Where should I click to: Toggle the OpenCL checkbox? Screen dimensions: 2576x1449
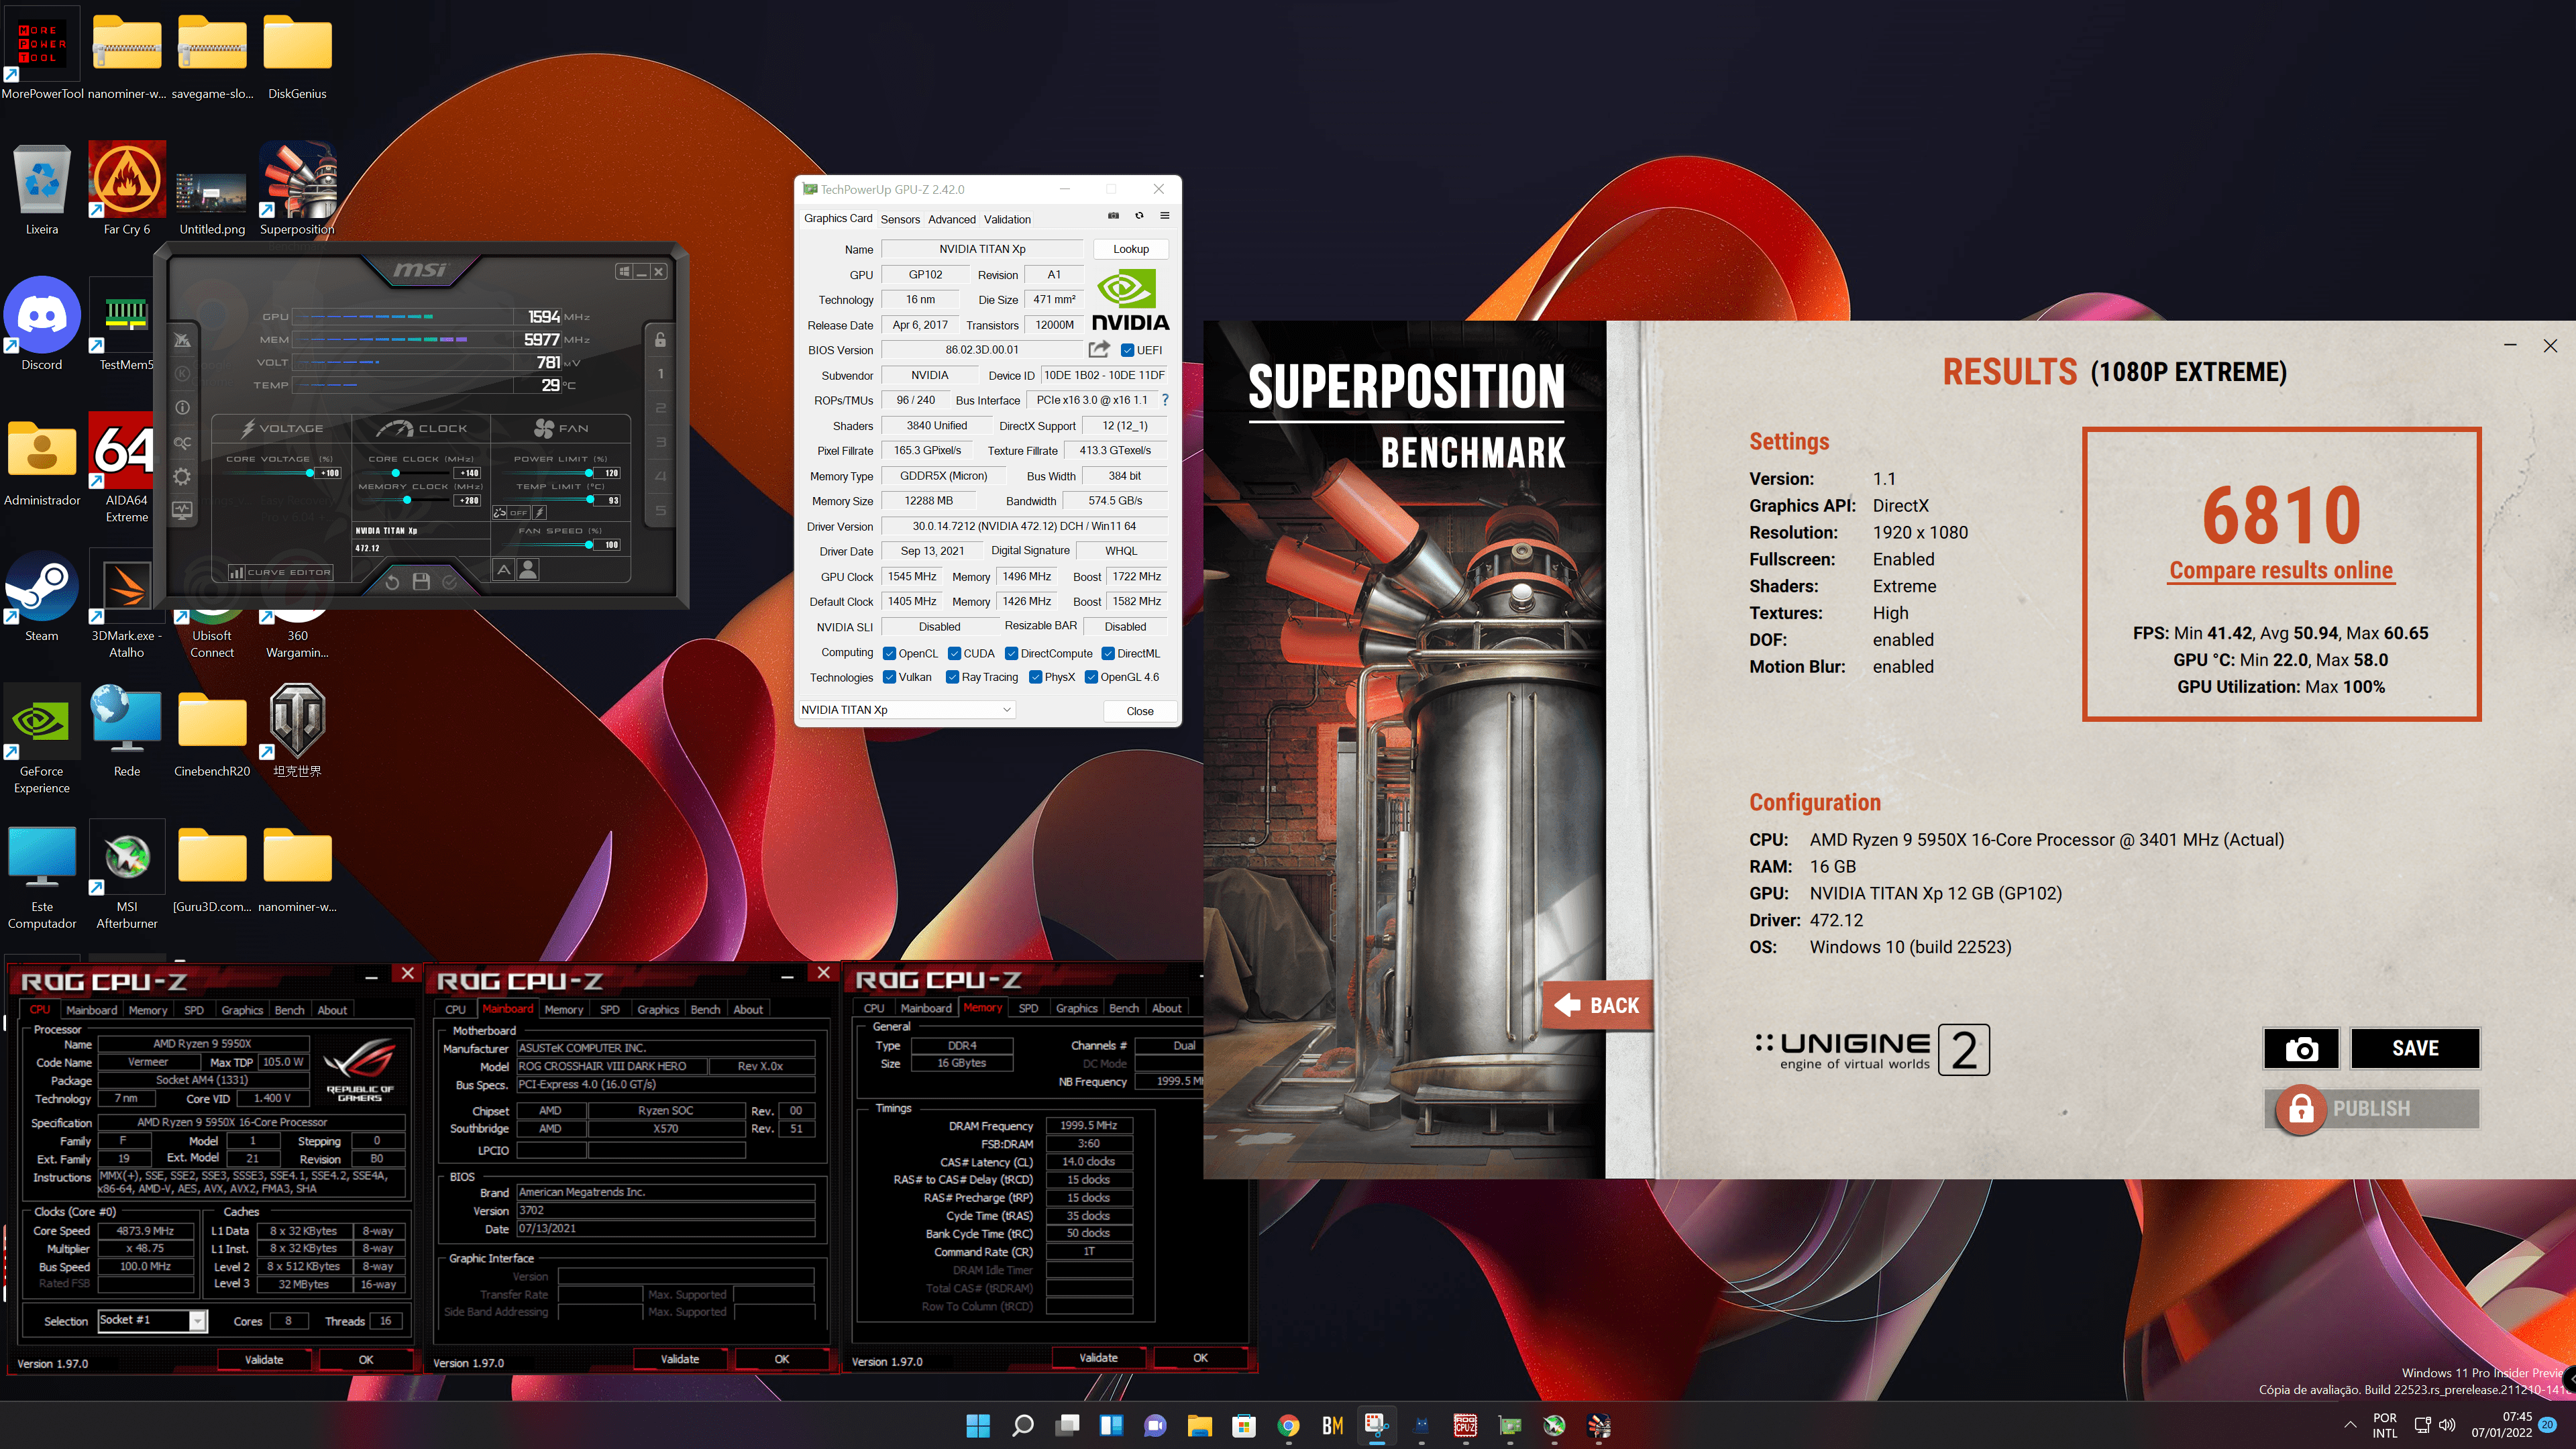(x=889, y=654)
